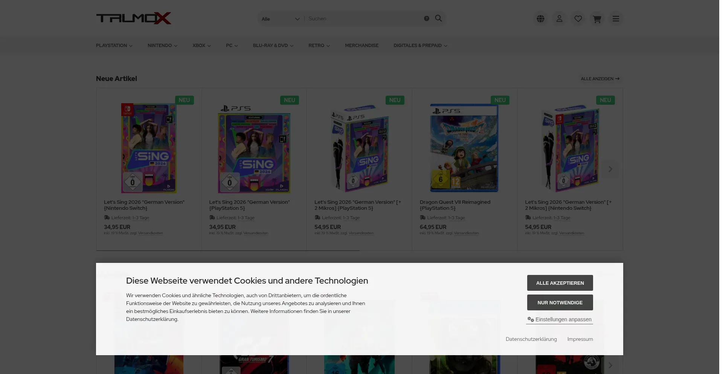Viewport: 723px width, 374px height.
Task: Open Let's Sing 2026 PlayStation 5 cover image
Action: coord(254,148)
